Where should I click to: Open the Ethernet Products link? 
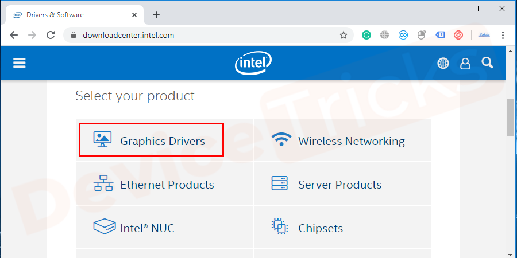167,185
